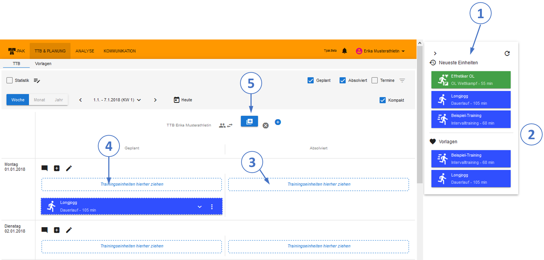Enable the Statistik checkbox
Image resolution: width=544 pixels, height=260 pixels.
[x=10, y=80]
